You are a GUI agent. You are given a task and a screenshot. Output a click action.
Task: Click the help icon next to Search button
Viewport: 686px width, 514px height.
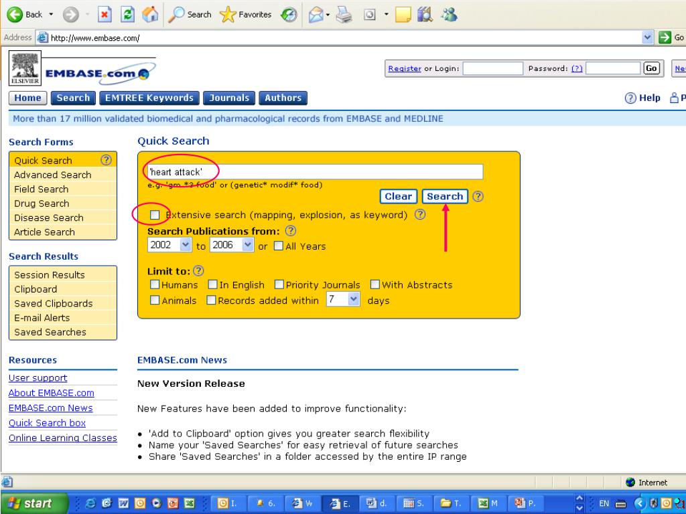pos(478,196)
